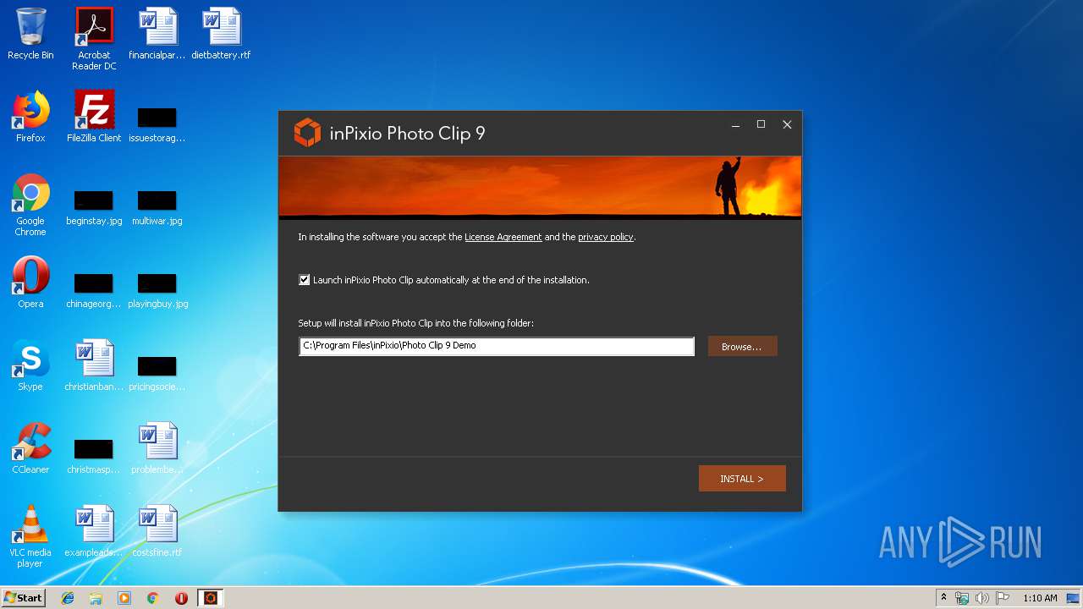Click the INSTALL > button
The width and height of the screenshot is (1083, 609).
click(742, 479)
